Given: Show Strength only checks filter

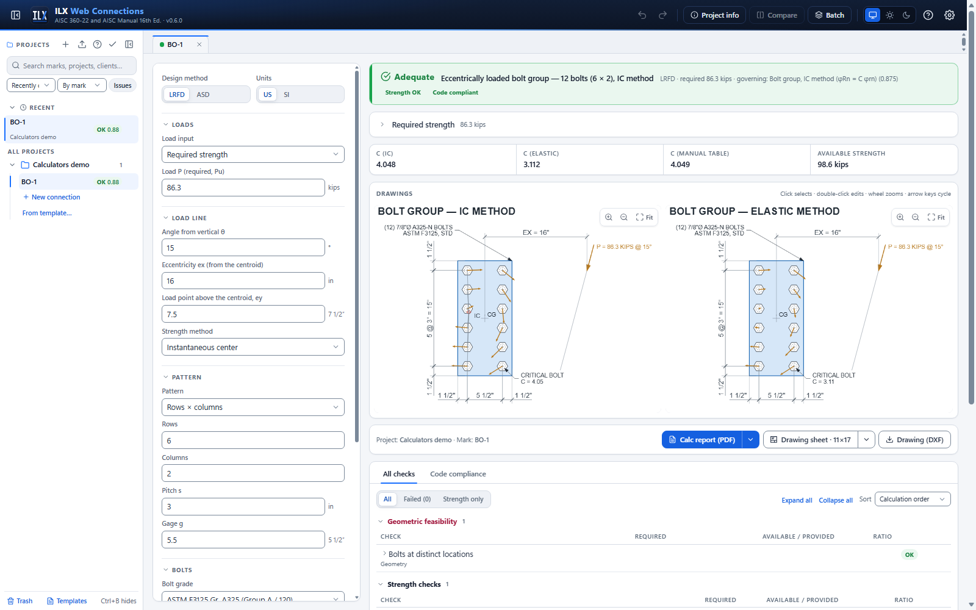Looking at the screenshot, I should click(x=463, y=499).
